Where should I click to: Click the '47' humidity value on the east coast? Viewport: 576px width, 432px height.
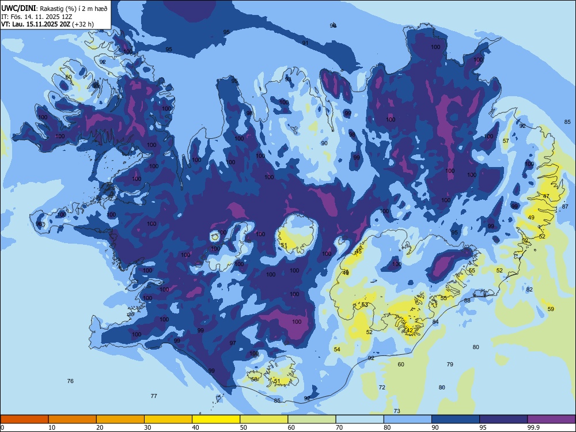546,196
